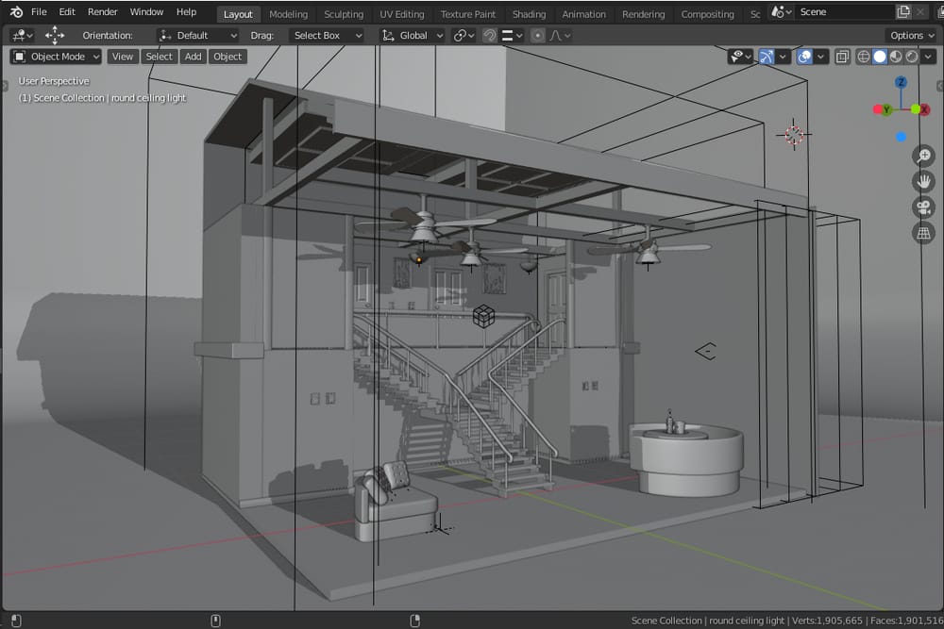Switch to the Layout workspace tab
The image size is (944, 629).
(238, 14)
